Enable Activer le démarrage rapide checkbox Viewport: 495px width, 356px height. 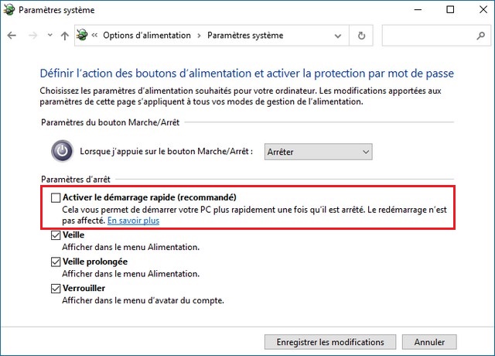point(56,197)
